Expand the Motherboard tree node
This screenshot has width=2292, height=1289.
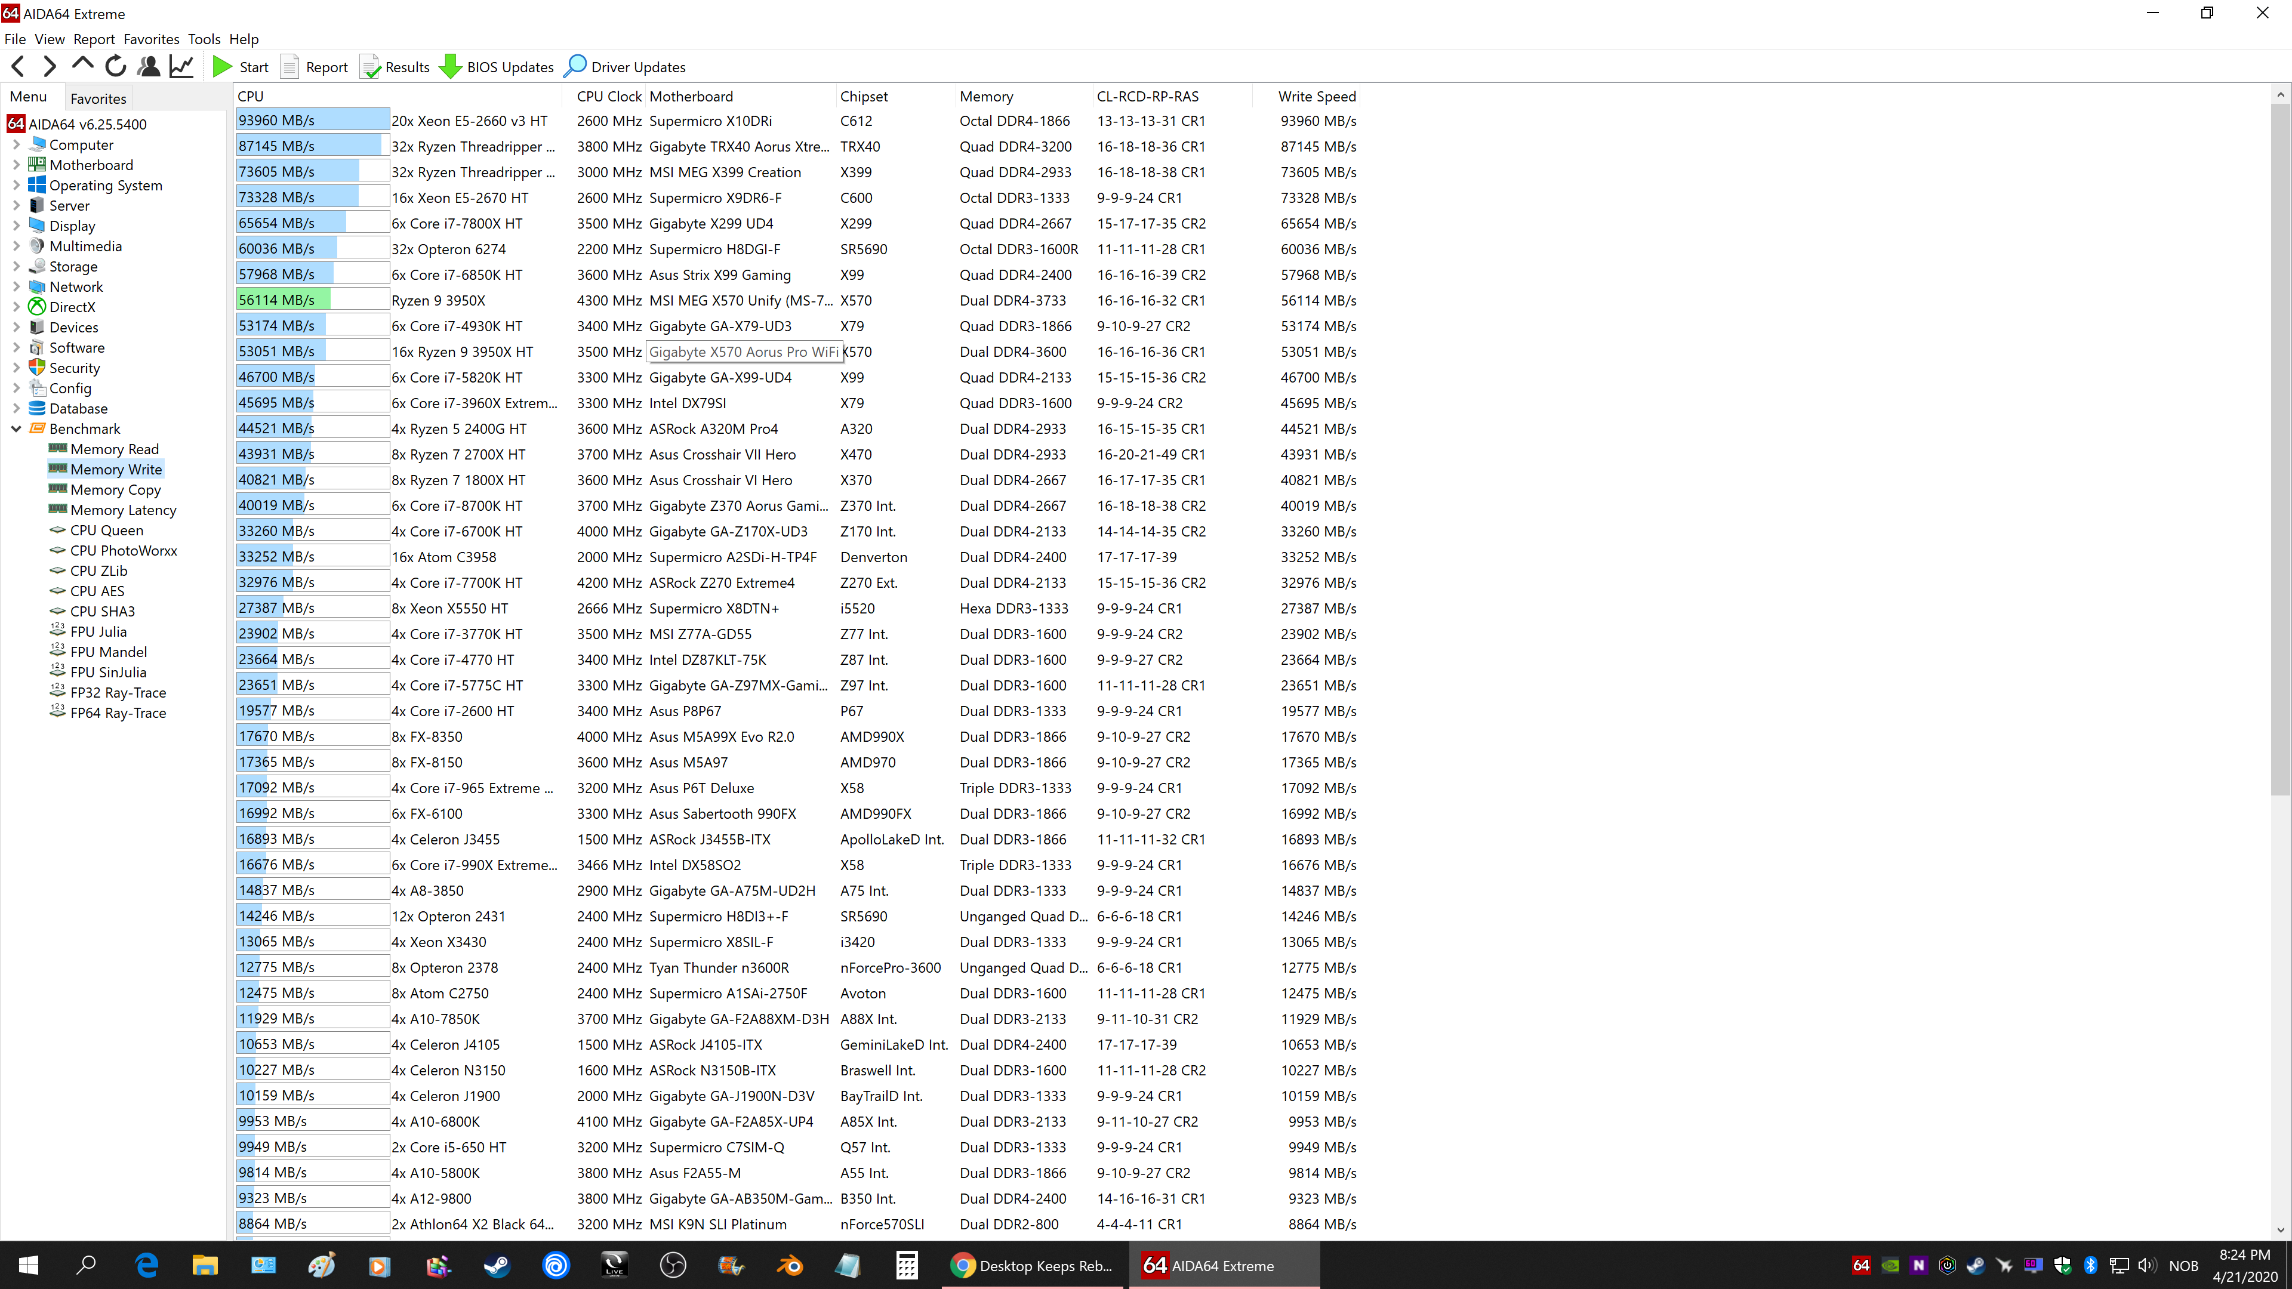tap(16, 165)
